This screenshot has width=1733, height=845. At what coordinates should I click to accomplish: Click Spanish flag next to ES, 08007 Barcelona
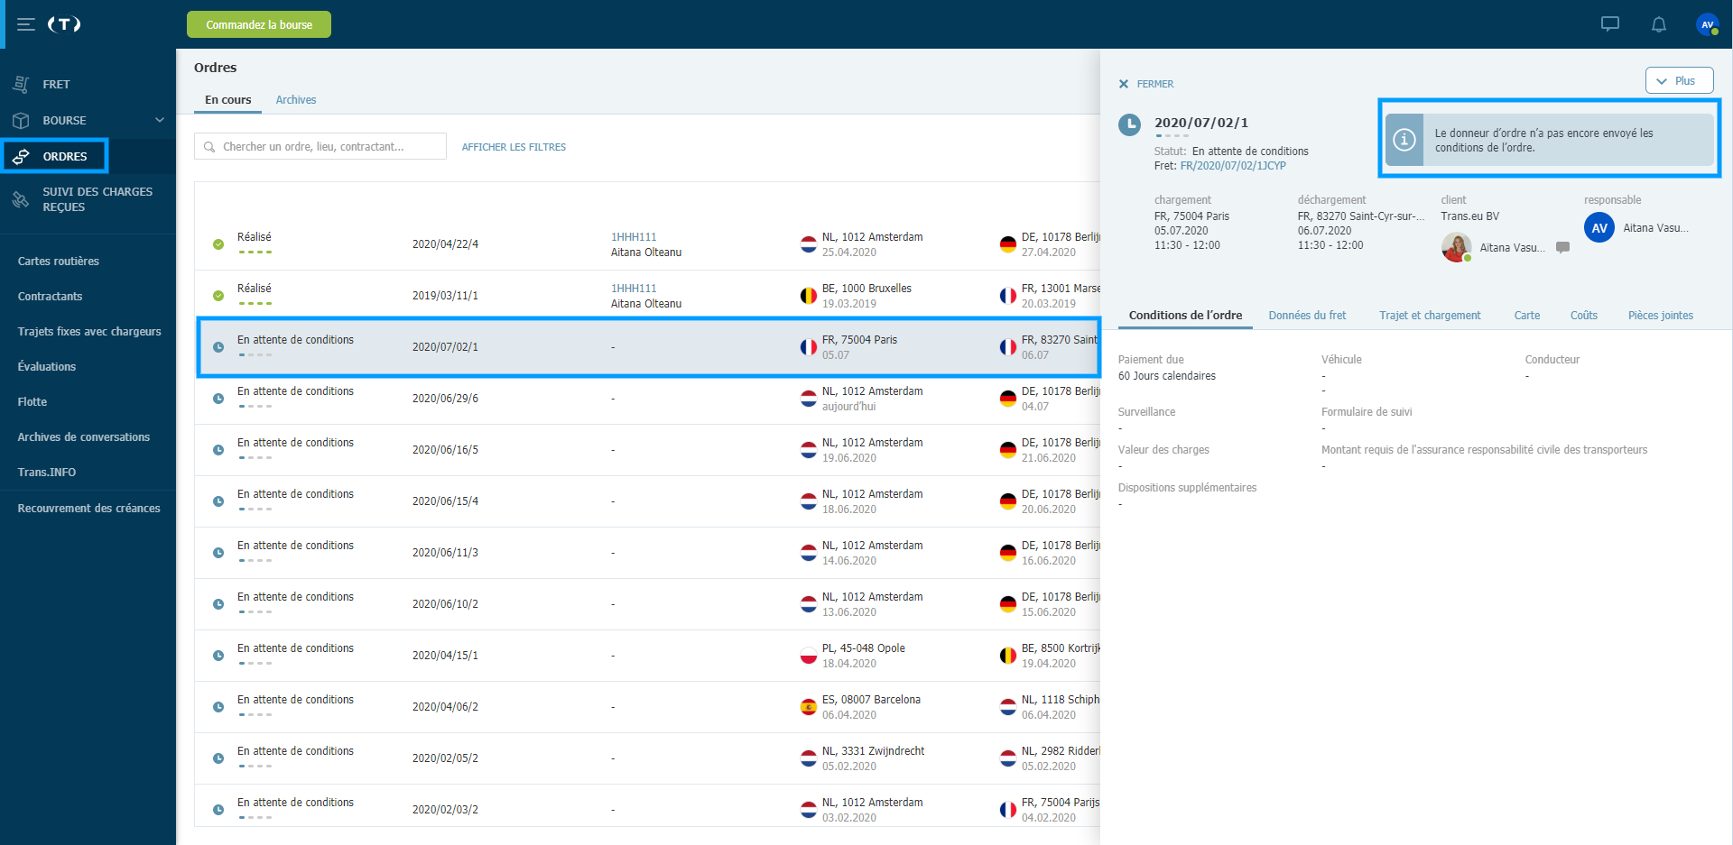tap(809, 707)
